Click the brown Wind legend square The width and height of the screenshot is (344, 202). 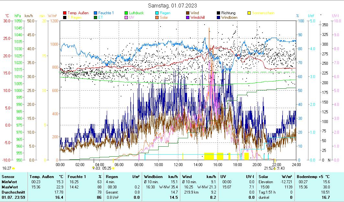click(188, 13)
